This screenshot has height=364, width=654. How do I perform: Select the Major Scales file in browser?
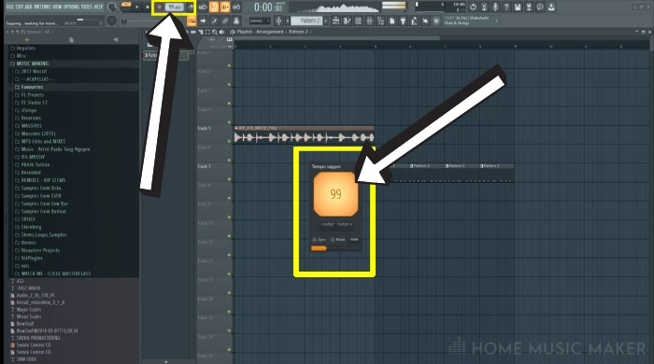29,310
